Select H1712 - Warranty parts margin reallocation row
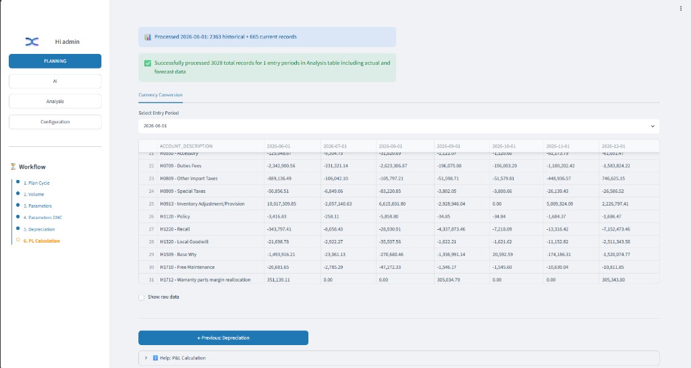Viewport: 691px width, 368px height. (399, 280)
